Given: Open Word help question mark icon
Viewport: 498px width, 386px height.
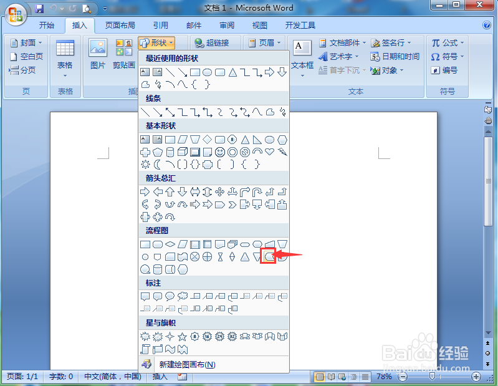Looking at the screenshot, I should point(487,25).
